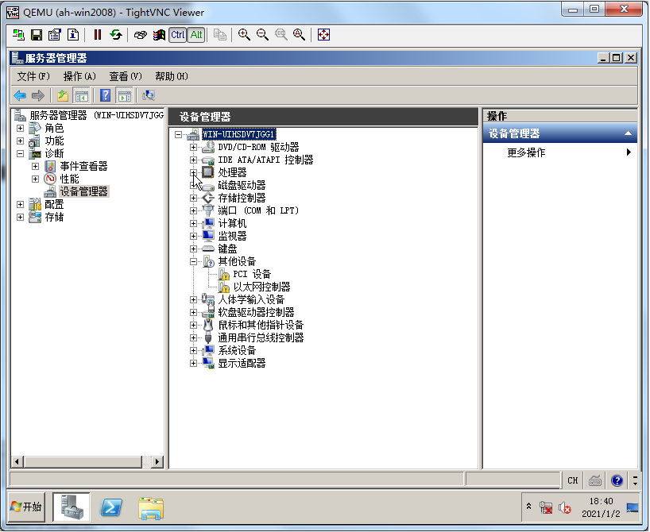This screenshot has height=532, width=650.
Task: Toggle the show/hide console tree button
Action: tap(81, 95)
